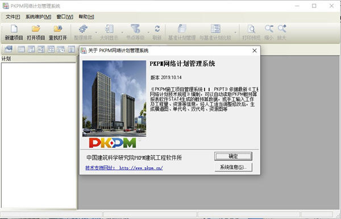
Task: Maximize the PKPM main window
Action: point(314,6)
